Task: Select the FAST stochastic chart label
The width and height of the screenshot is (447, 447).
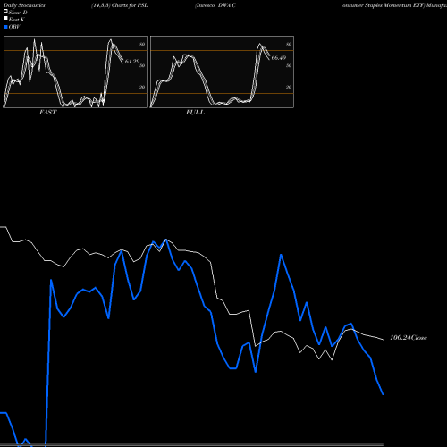Action: [x=47, y=113]
